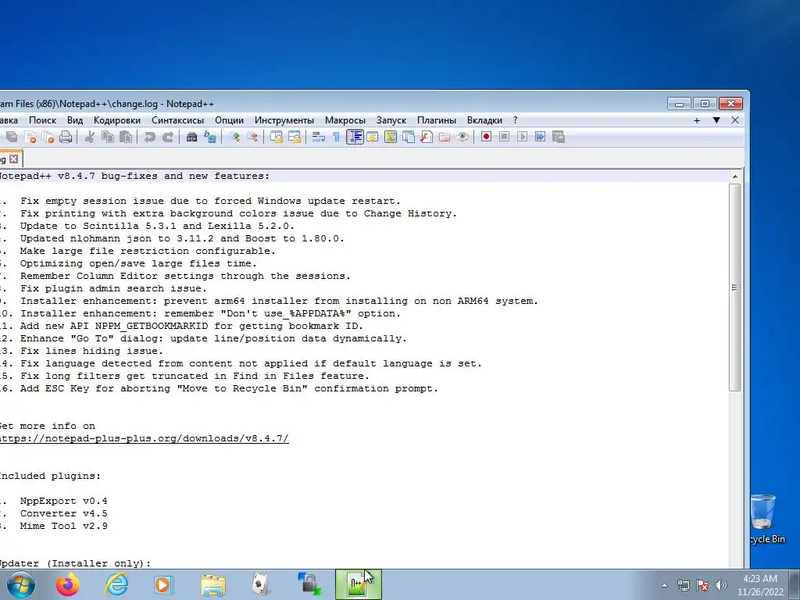The image size is (800, 600).
Task: Open the Опции menu
Action: tap(229, 120)
